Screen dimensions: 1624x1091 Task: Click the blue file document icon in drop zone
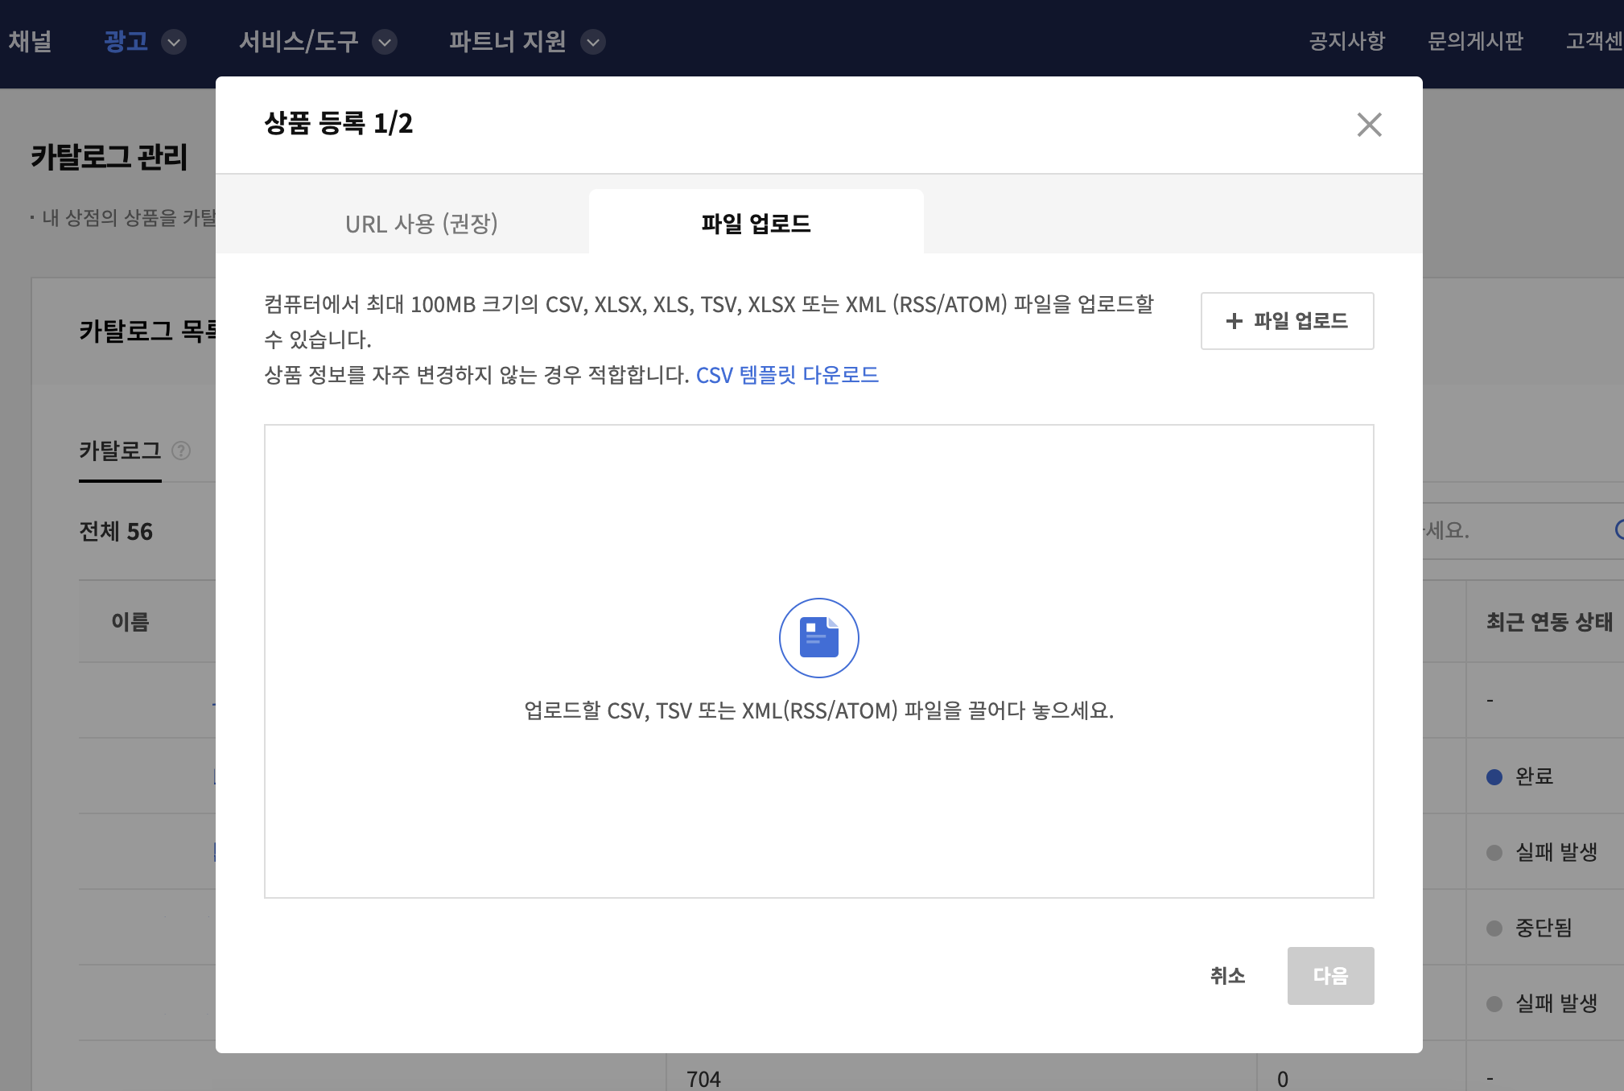818,637
